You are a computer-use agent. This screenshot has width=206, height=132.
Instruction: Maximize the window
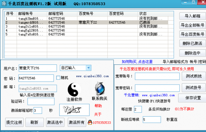point(193,2)
